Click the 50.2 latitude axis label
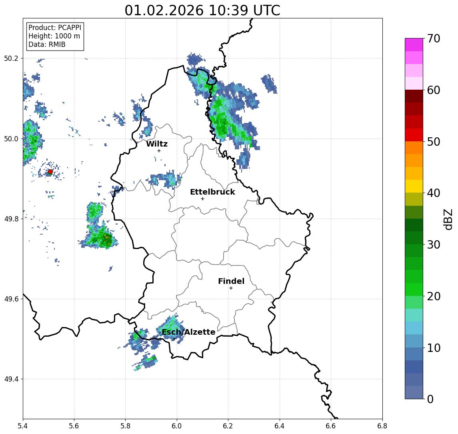The width and height of the screenshot is (458, 434). coord(11,58)
